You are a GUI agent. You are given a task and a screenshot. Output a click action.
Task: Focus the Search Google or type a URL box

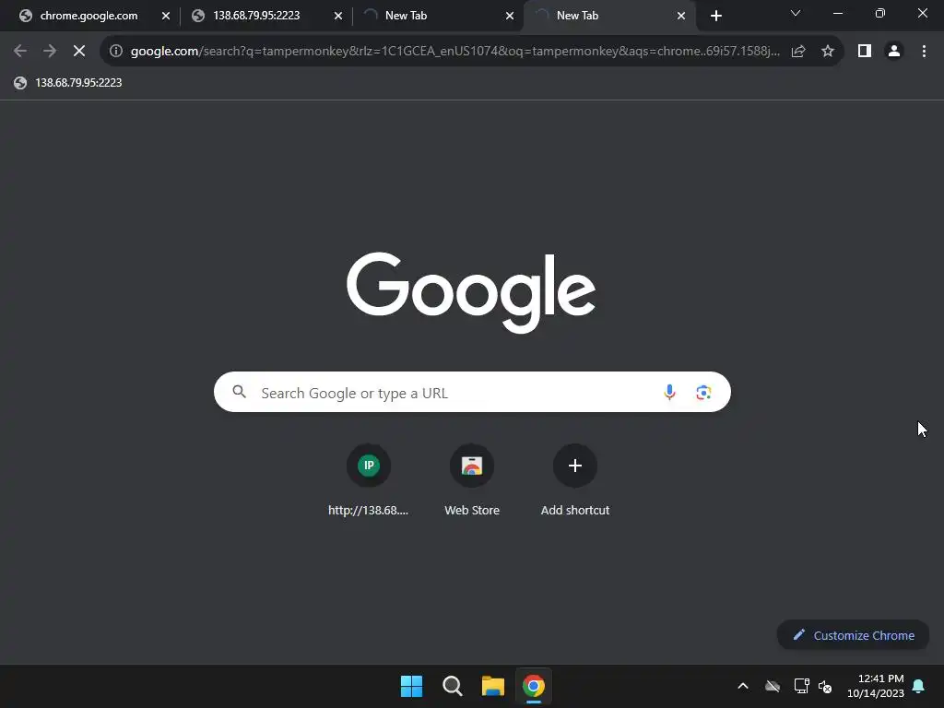tap(472, 392)
